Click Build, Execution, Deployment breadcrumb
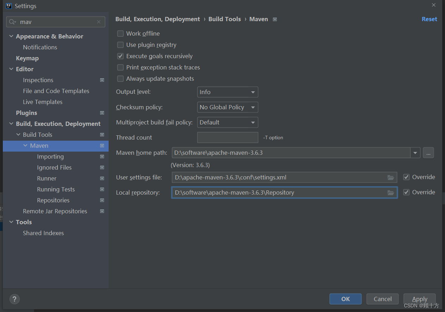This screenshot has height=312, width=445. click(x=158, y=19)
